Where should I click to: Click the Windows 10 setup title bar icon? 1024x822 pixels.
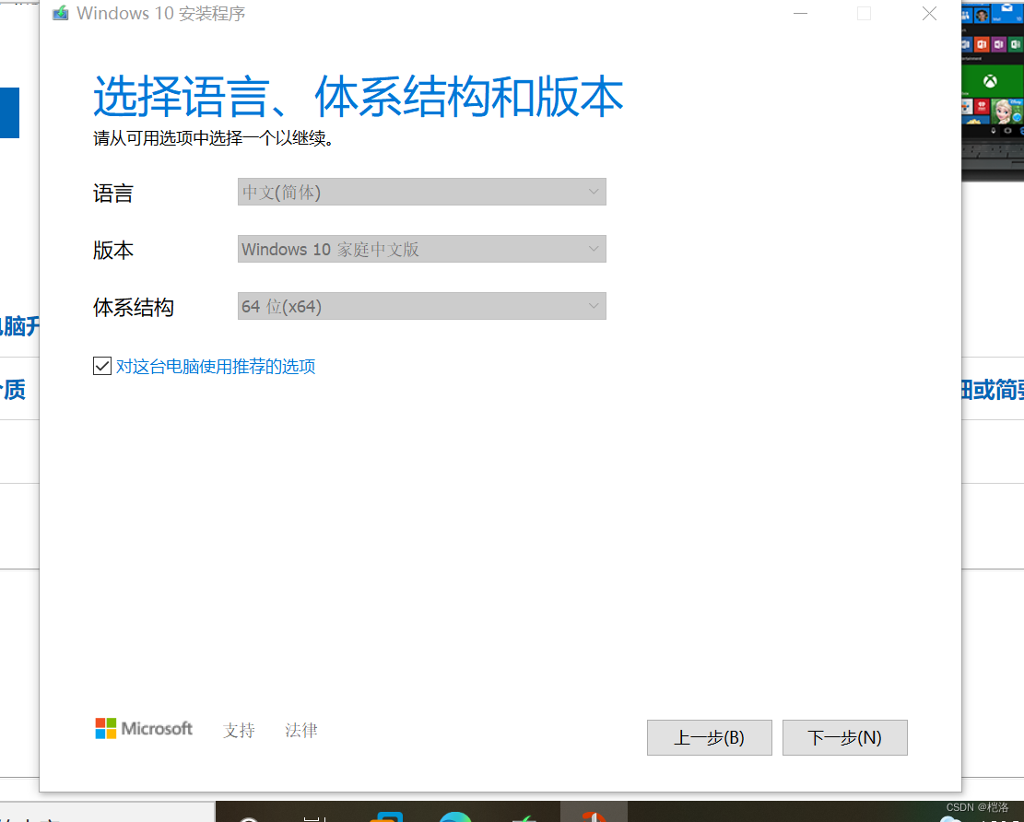[x=61, y=13]
